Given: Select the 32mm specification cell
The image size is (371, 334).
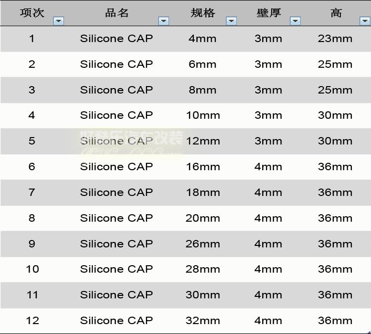Looking at the screenshot, I should (203, 321).
